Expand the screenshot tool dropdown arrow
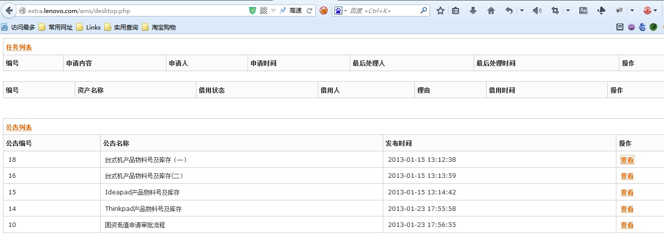Image resolution: width=664 pixels, height=252 pixels. (x=568, y=11)
